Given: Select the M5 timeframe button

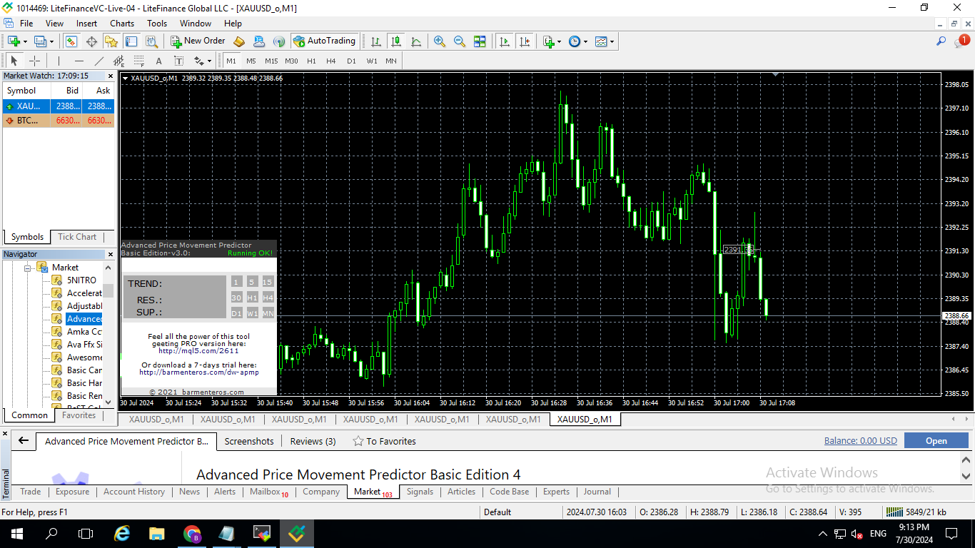Looking at the screenshot, I should (x=251, y=61).
